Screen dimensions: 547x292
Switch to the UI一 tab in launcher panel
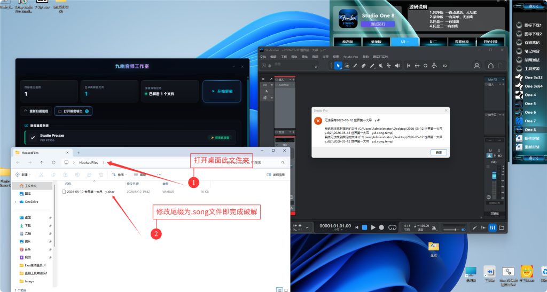(405, 42)
